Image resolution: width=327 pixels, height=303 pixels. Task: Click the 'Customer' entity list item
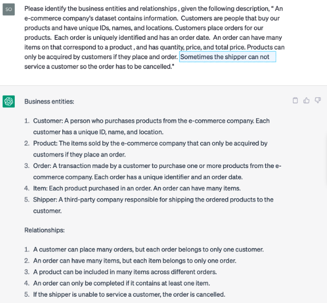151,127
